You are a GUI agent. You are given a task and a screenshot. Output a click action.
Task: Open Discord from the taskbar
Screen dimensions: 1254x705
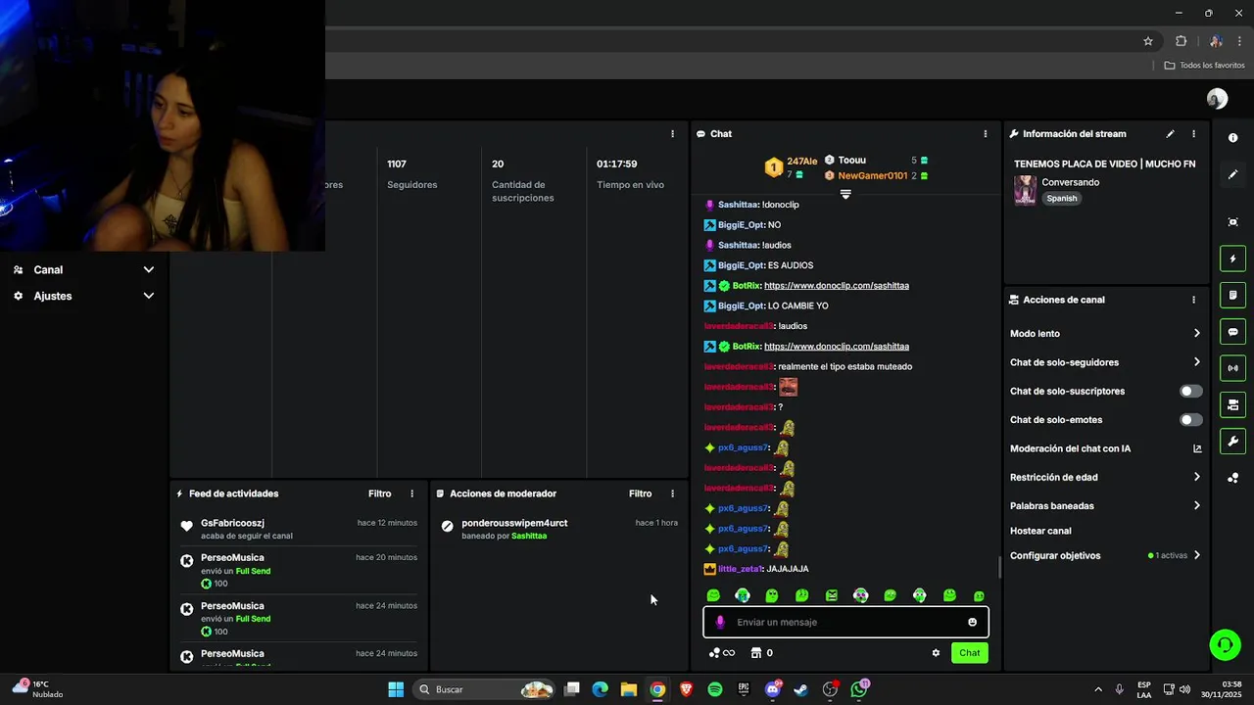[773, 689]
